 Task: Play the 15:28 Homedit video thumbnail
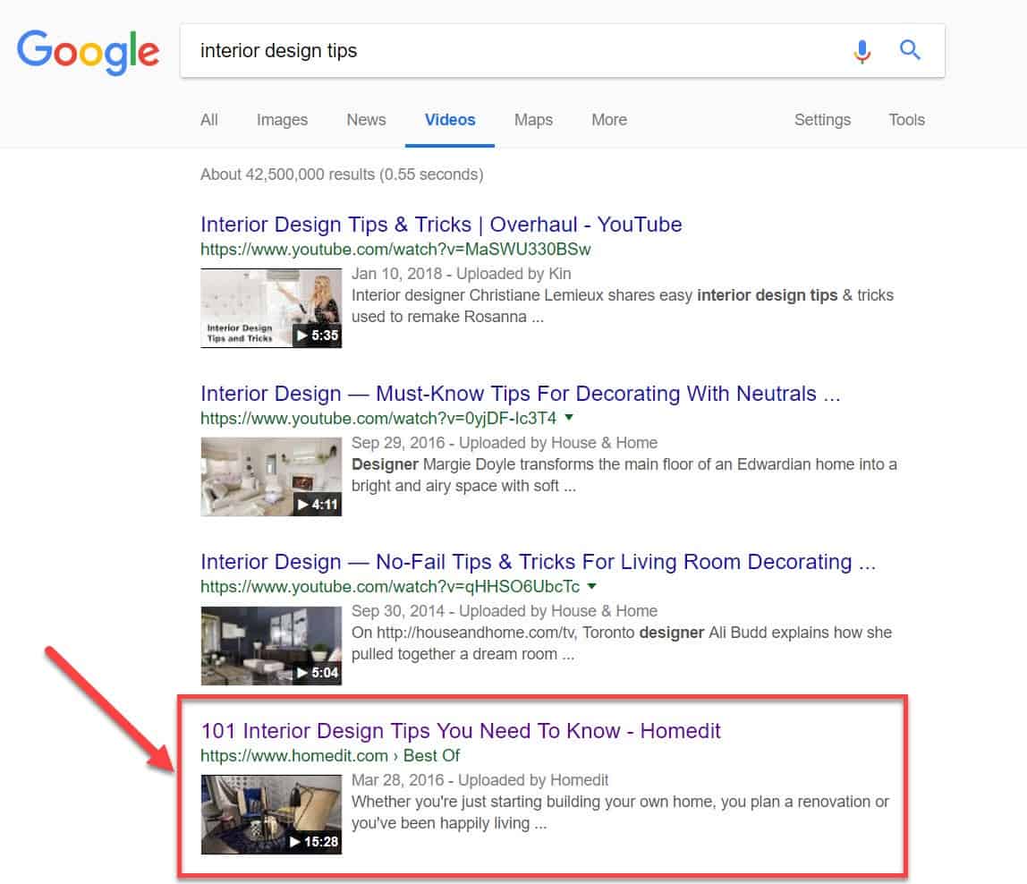[271, 814]
